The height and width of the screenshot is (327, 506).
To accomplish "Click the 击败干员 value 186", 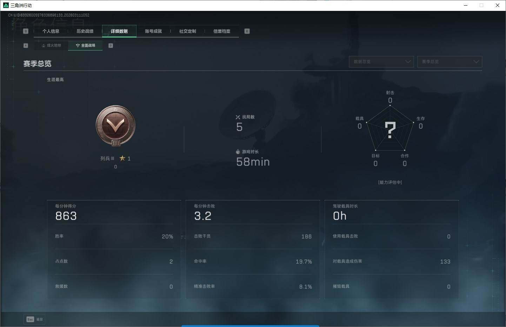I will [306, 237].
